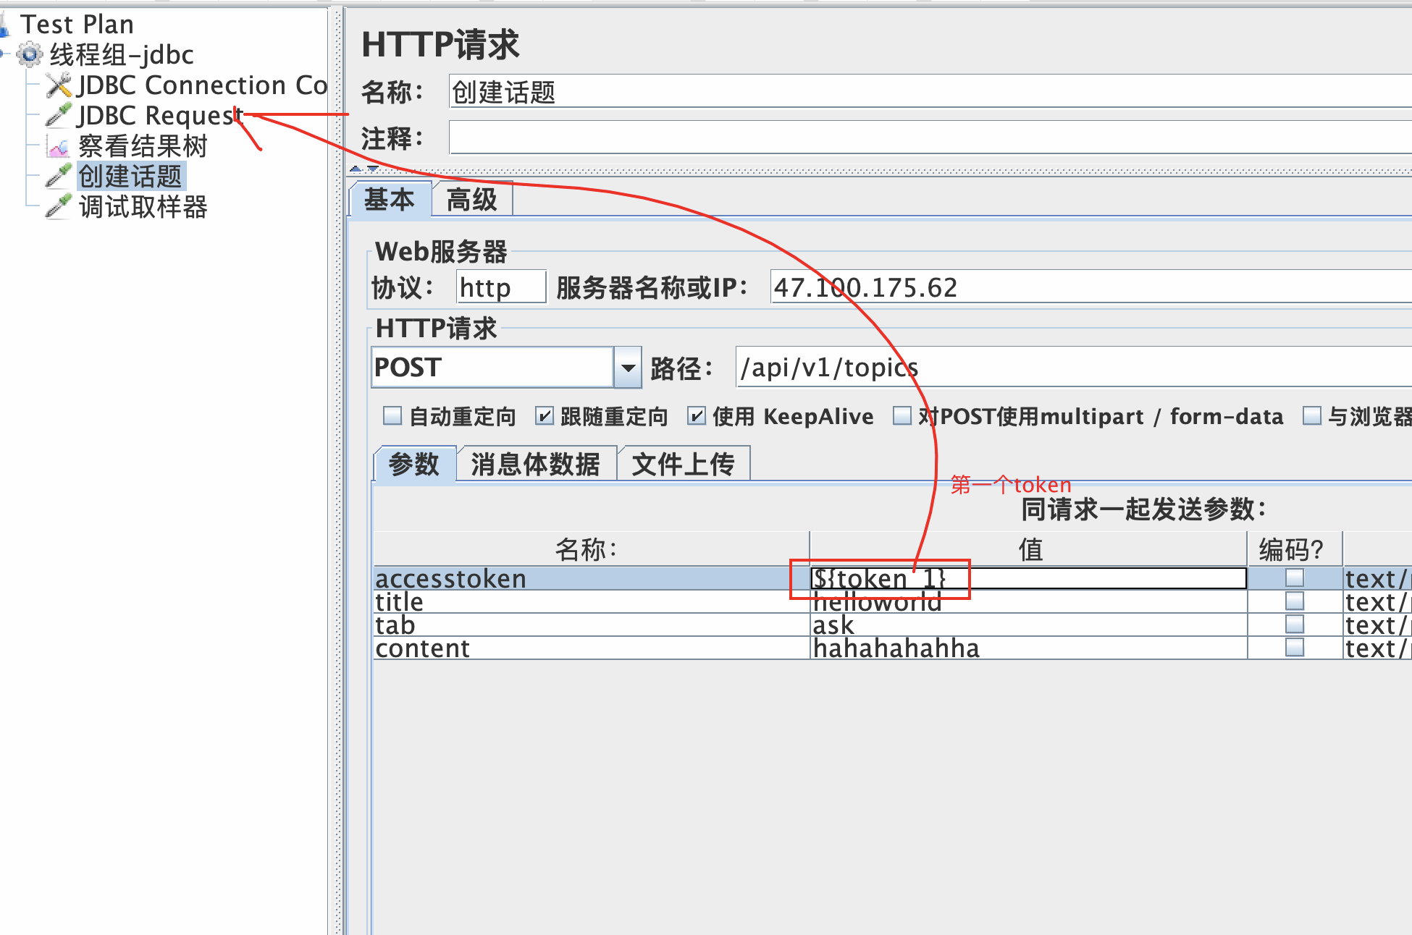Click the JDBC Connection Configuration tools icon
The width and height of the screenshot is (1412, 935).
pyautogui.click(x=59, y=85)
